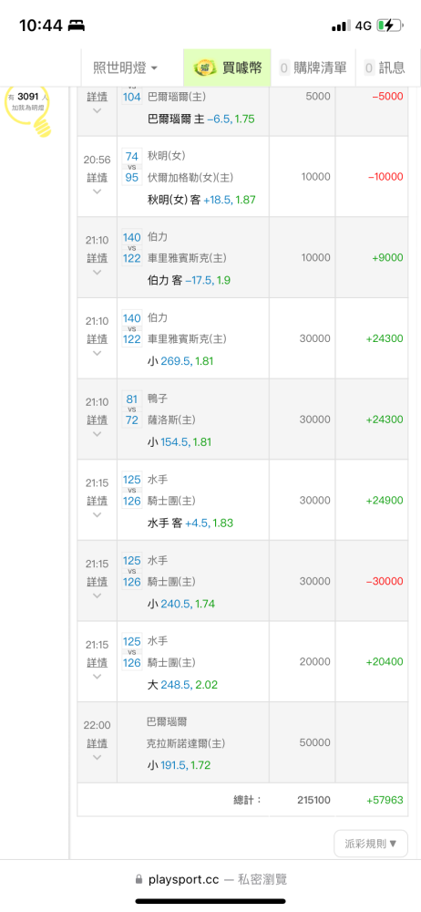Viewport: 421px width, 912px height.
Task: Open 詳情 link for 水手 客 +4.5 bet
Action: [98, 500]
